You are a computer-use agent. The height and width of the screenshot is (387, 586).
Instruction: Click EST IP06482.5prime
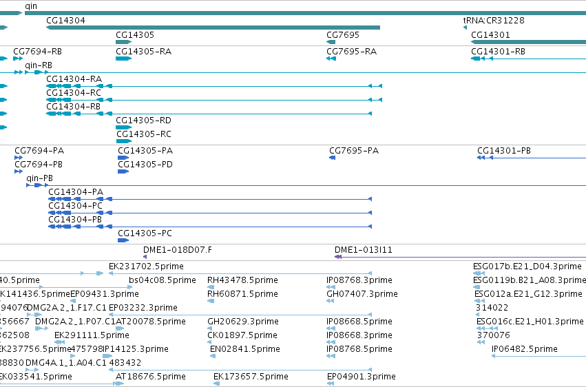(524, 349)
